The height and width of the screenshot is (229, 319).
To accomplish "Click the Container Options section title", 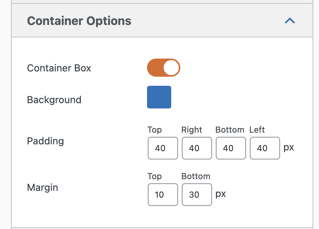I will (79, 21).
